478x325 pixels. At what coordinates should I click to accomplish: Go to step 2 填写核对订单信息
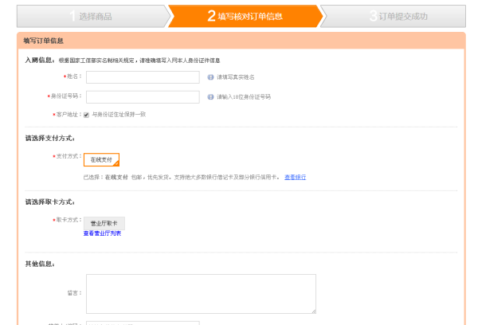tap(245, 16)
